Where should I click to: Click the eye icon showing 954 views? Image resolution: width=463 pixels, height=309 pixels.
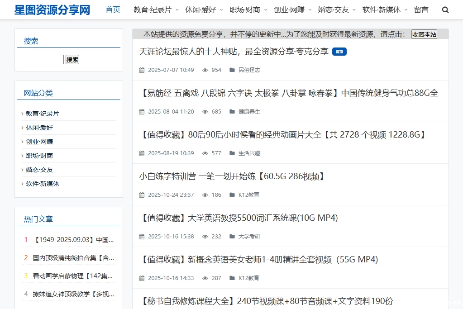(205, 70)
